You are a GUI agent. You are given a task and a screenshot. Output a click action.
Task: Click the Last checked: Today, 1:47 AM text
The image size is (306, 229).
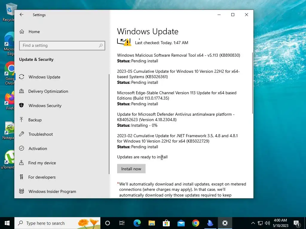(x=162, y=43)
